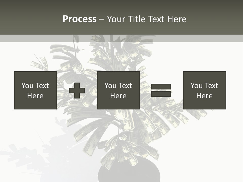Click 'Your Title Text Here' in title

click(x=147, y=19)
